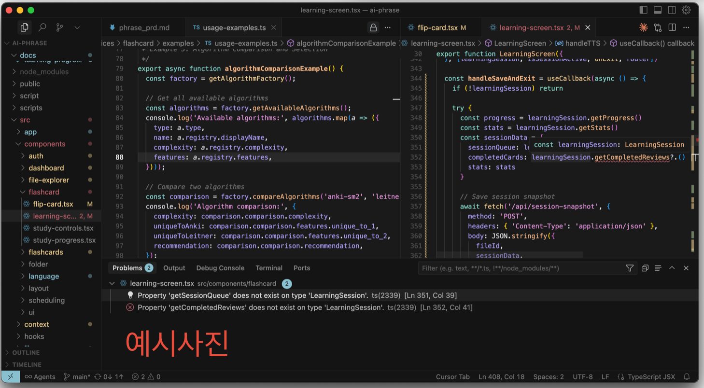Collapse all items in Problems panel
Viewport: 704px width, 388px height.
645,268
